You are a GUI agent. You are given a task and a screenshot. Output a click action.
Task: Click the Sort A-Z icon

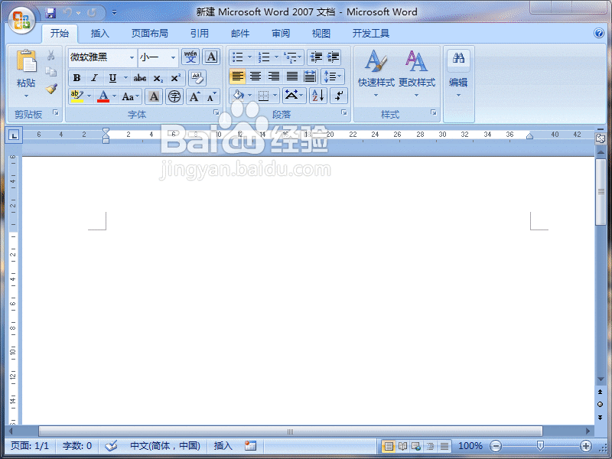pyautogui.click(x=318, y=95)
